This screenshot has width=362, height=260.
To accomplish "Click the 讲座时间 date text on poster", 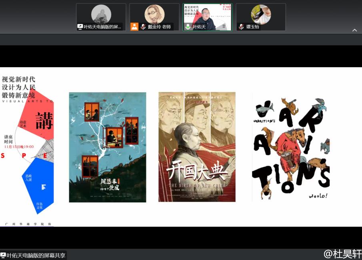I will (19, 146).
